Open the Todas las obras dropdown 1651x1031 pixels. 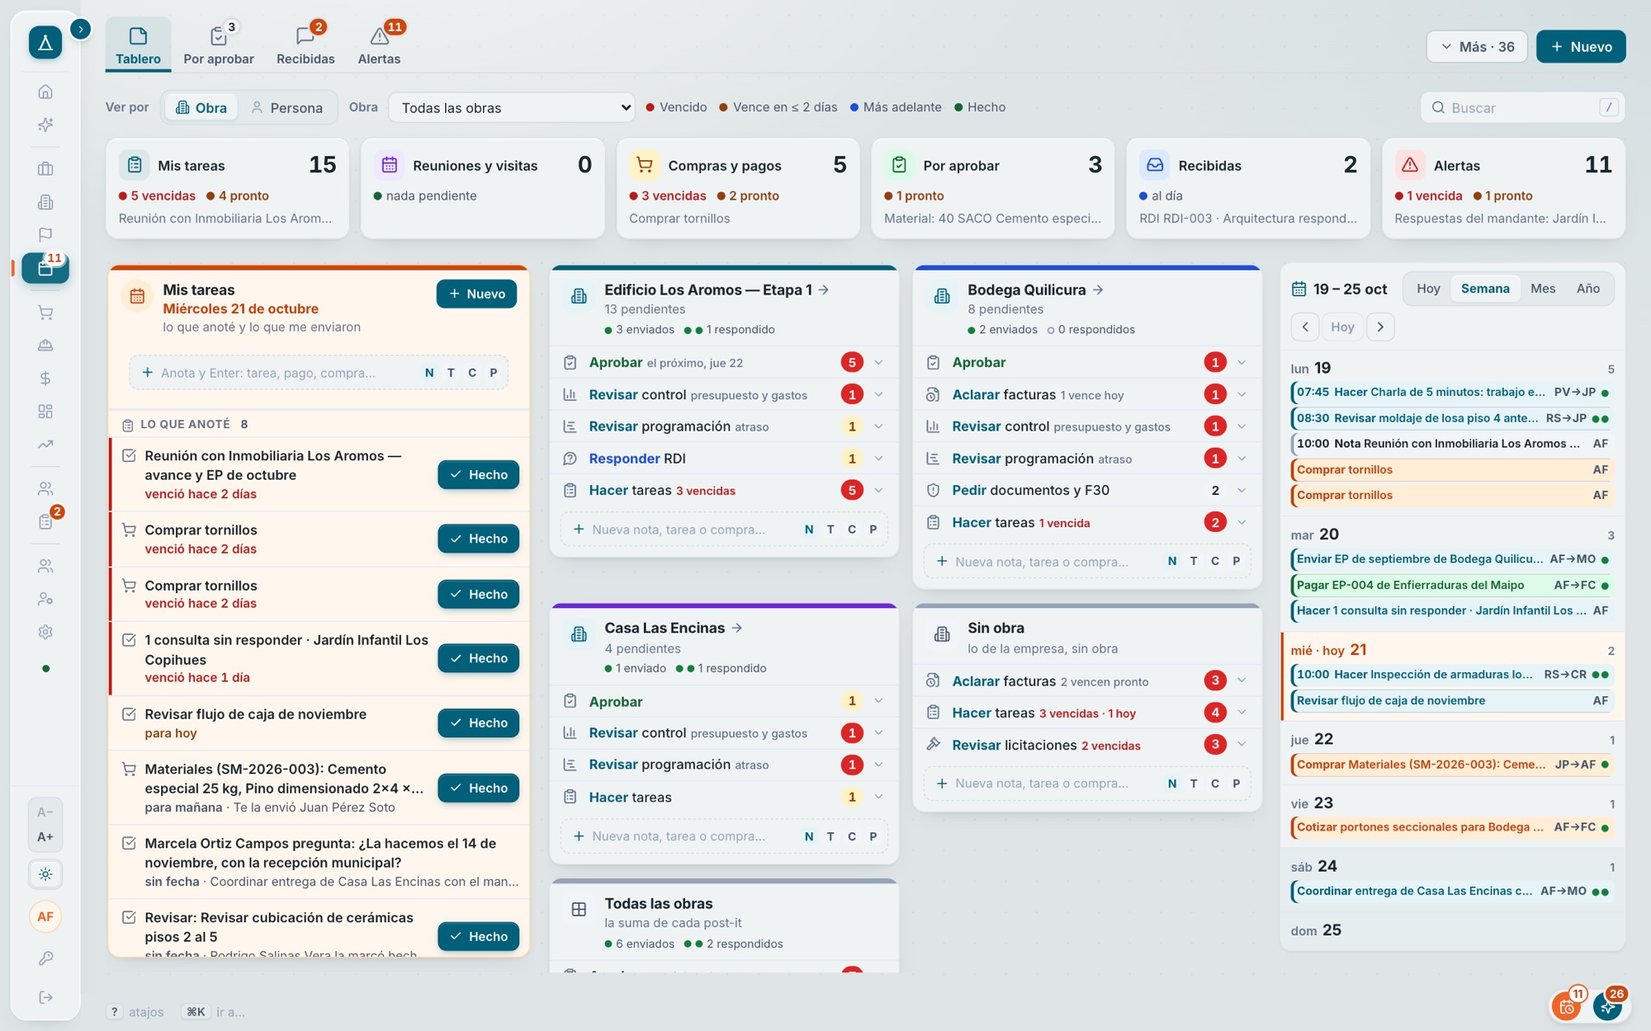[x=512, y=108]
